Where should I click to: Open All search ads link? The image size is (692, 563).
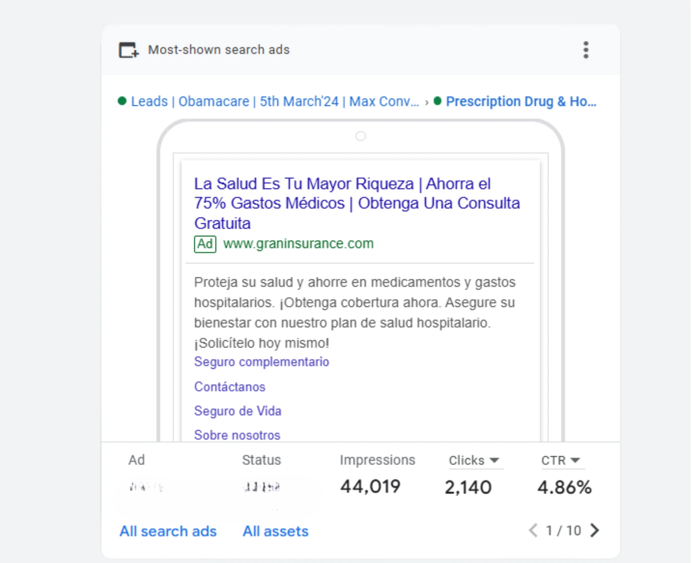click(168, 531)
